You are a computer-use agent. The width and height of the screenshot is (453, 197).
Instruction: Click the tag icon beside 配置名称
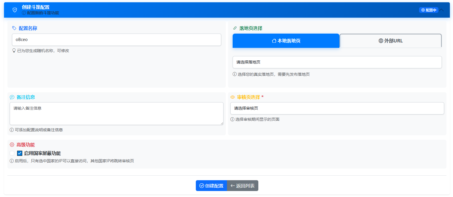pos(14,28)
